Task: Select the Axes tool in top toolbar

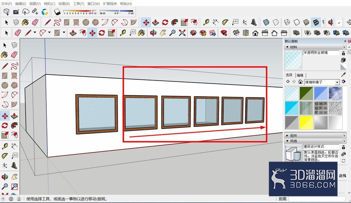Action: coord(244,22)
